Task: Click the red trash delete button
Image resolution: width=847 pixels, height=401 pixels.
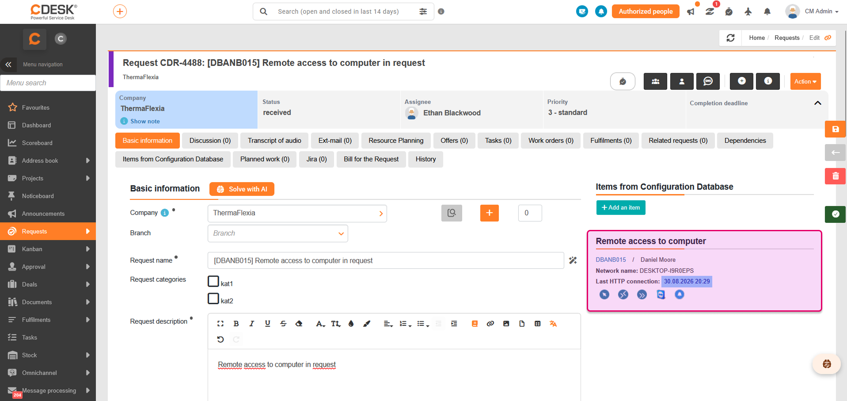Action: [835, 176]
